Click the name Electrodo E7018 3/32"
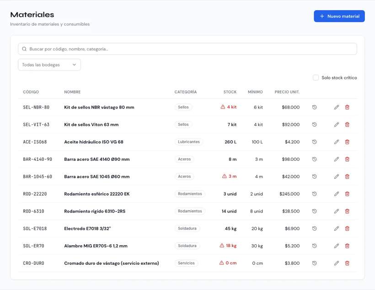 point(87,229)
